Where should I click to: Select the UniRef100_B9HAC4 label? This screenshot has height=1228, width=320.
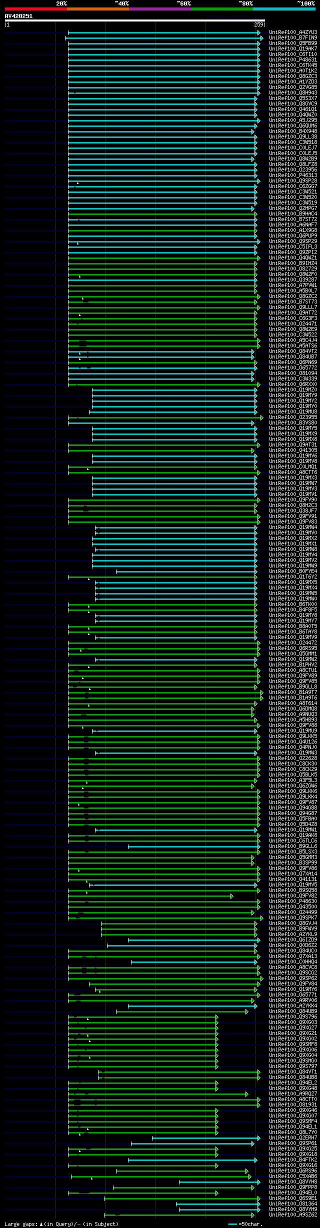pyautogui.click(x=293, y=213)
